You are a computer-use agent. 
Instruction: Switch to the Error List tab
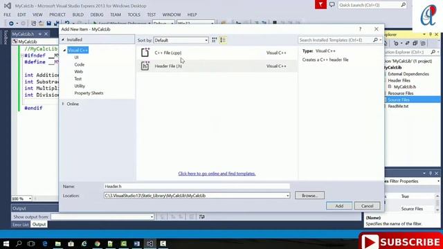(x=21, y=224)
